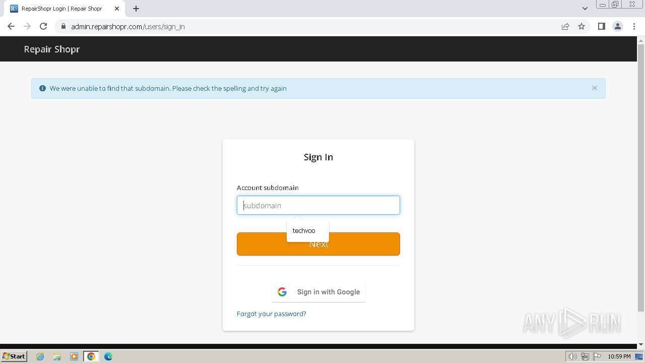Open Internet Explorer from taskbar
This screenshot has height=363, width=645.
(x=40, y=356)
